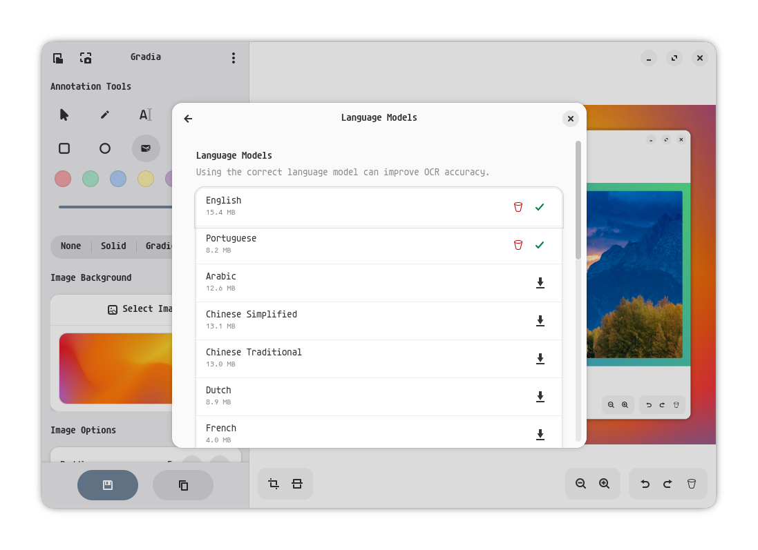The height and width of the screenshot is (550, 758).
Task: Select the text annotation tool
Action: 145,115
